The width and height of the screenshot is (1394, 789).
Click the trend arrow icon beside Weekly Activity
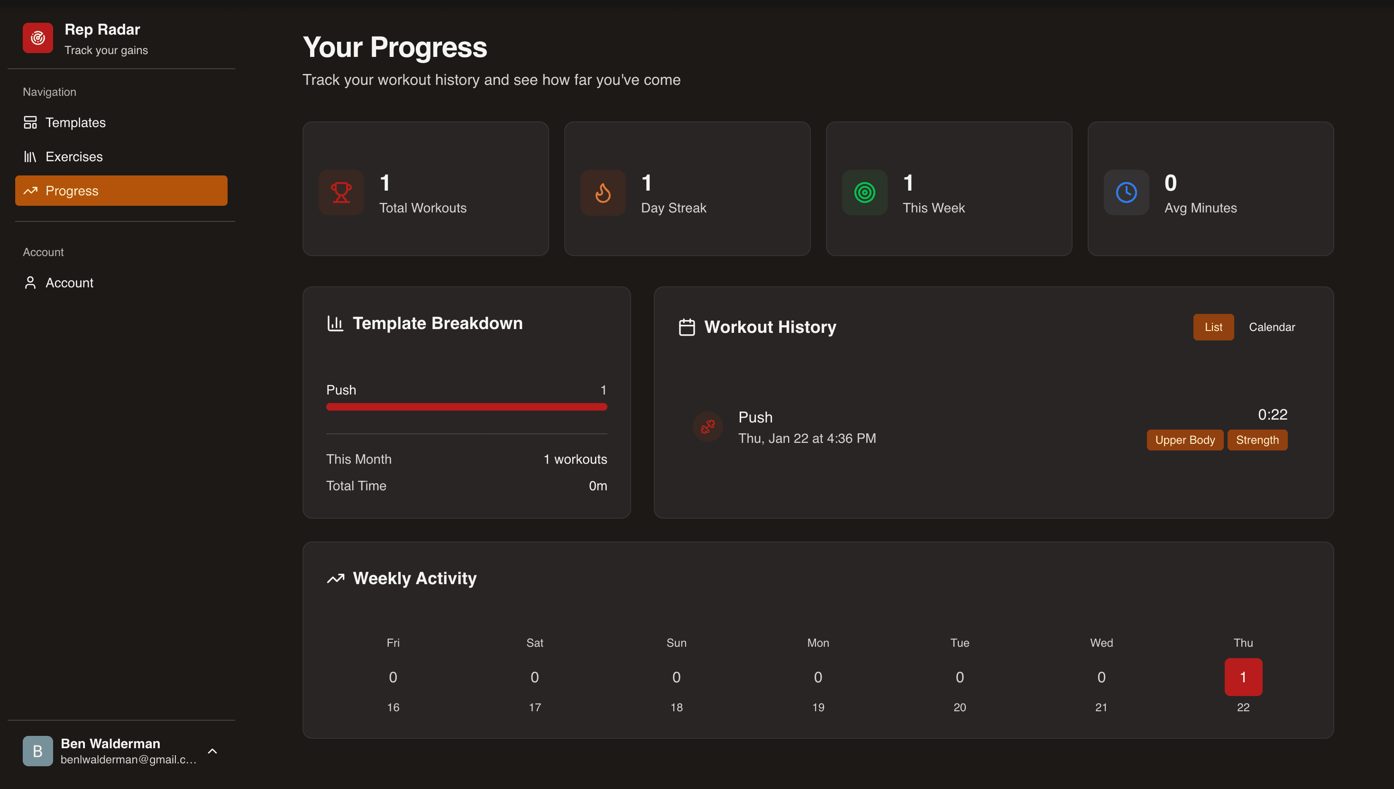click(335, 578)
